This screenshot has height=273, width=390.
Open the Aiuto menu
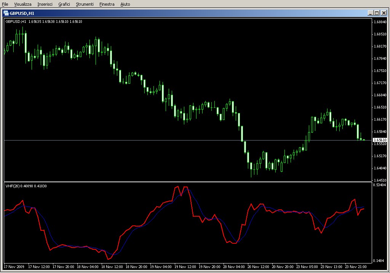point(125,4)
